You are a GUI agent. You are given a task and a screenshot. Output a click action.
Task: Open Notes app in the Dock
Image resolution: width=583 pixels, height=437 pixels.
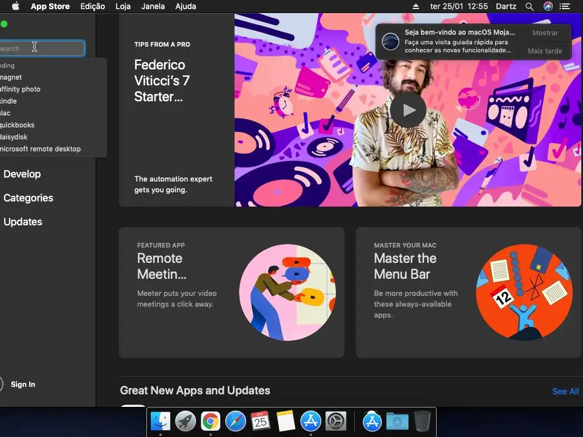click(286, 422)
